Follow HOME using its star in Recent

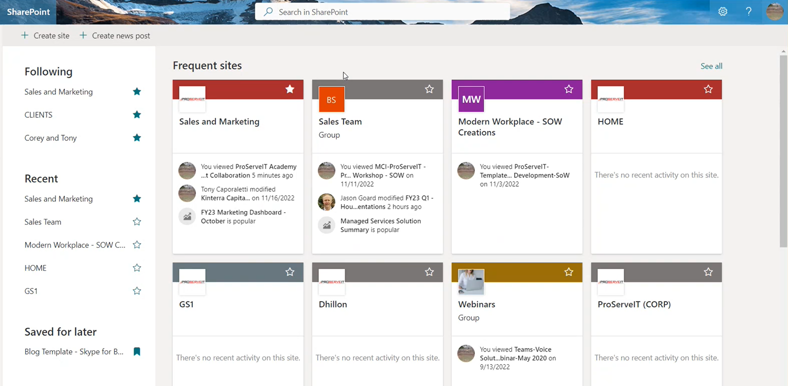point(137,268)
